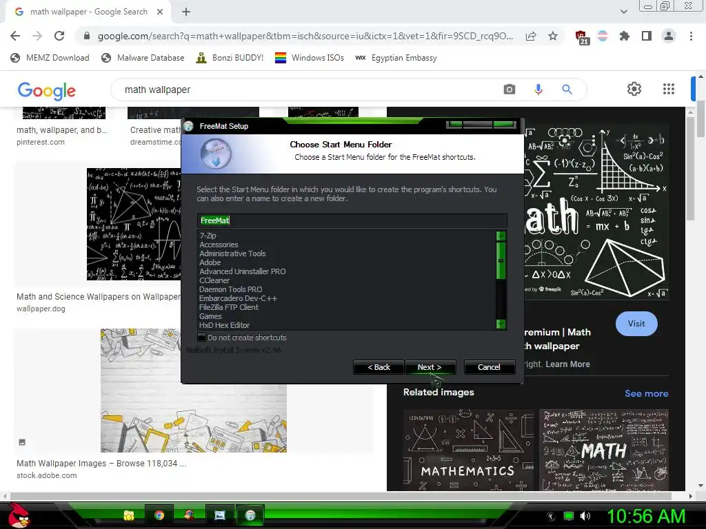Open the red shield extension with badge 21
Viewport: 706px width, 529px height.
point(582,37)
